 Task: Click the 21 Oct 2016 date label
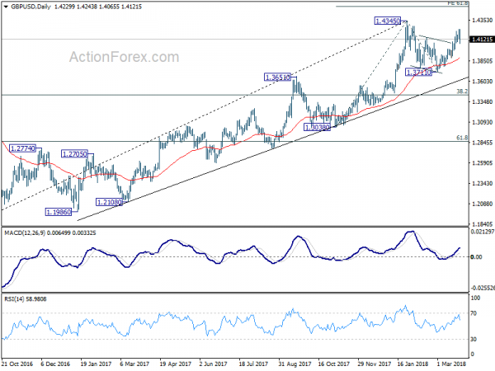point(17,364)
